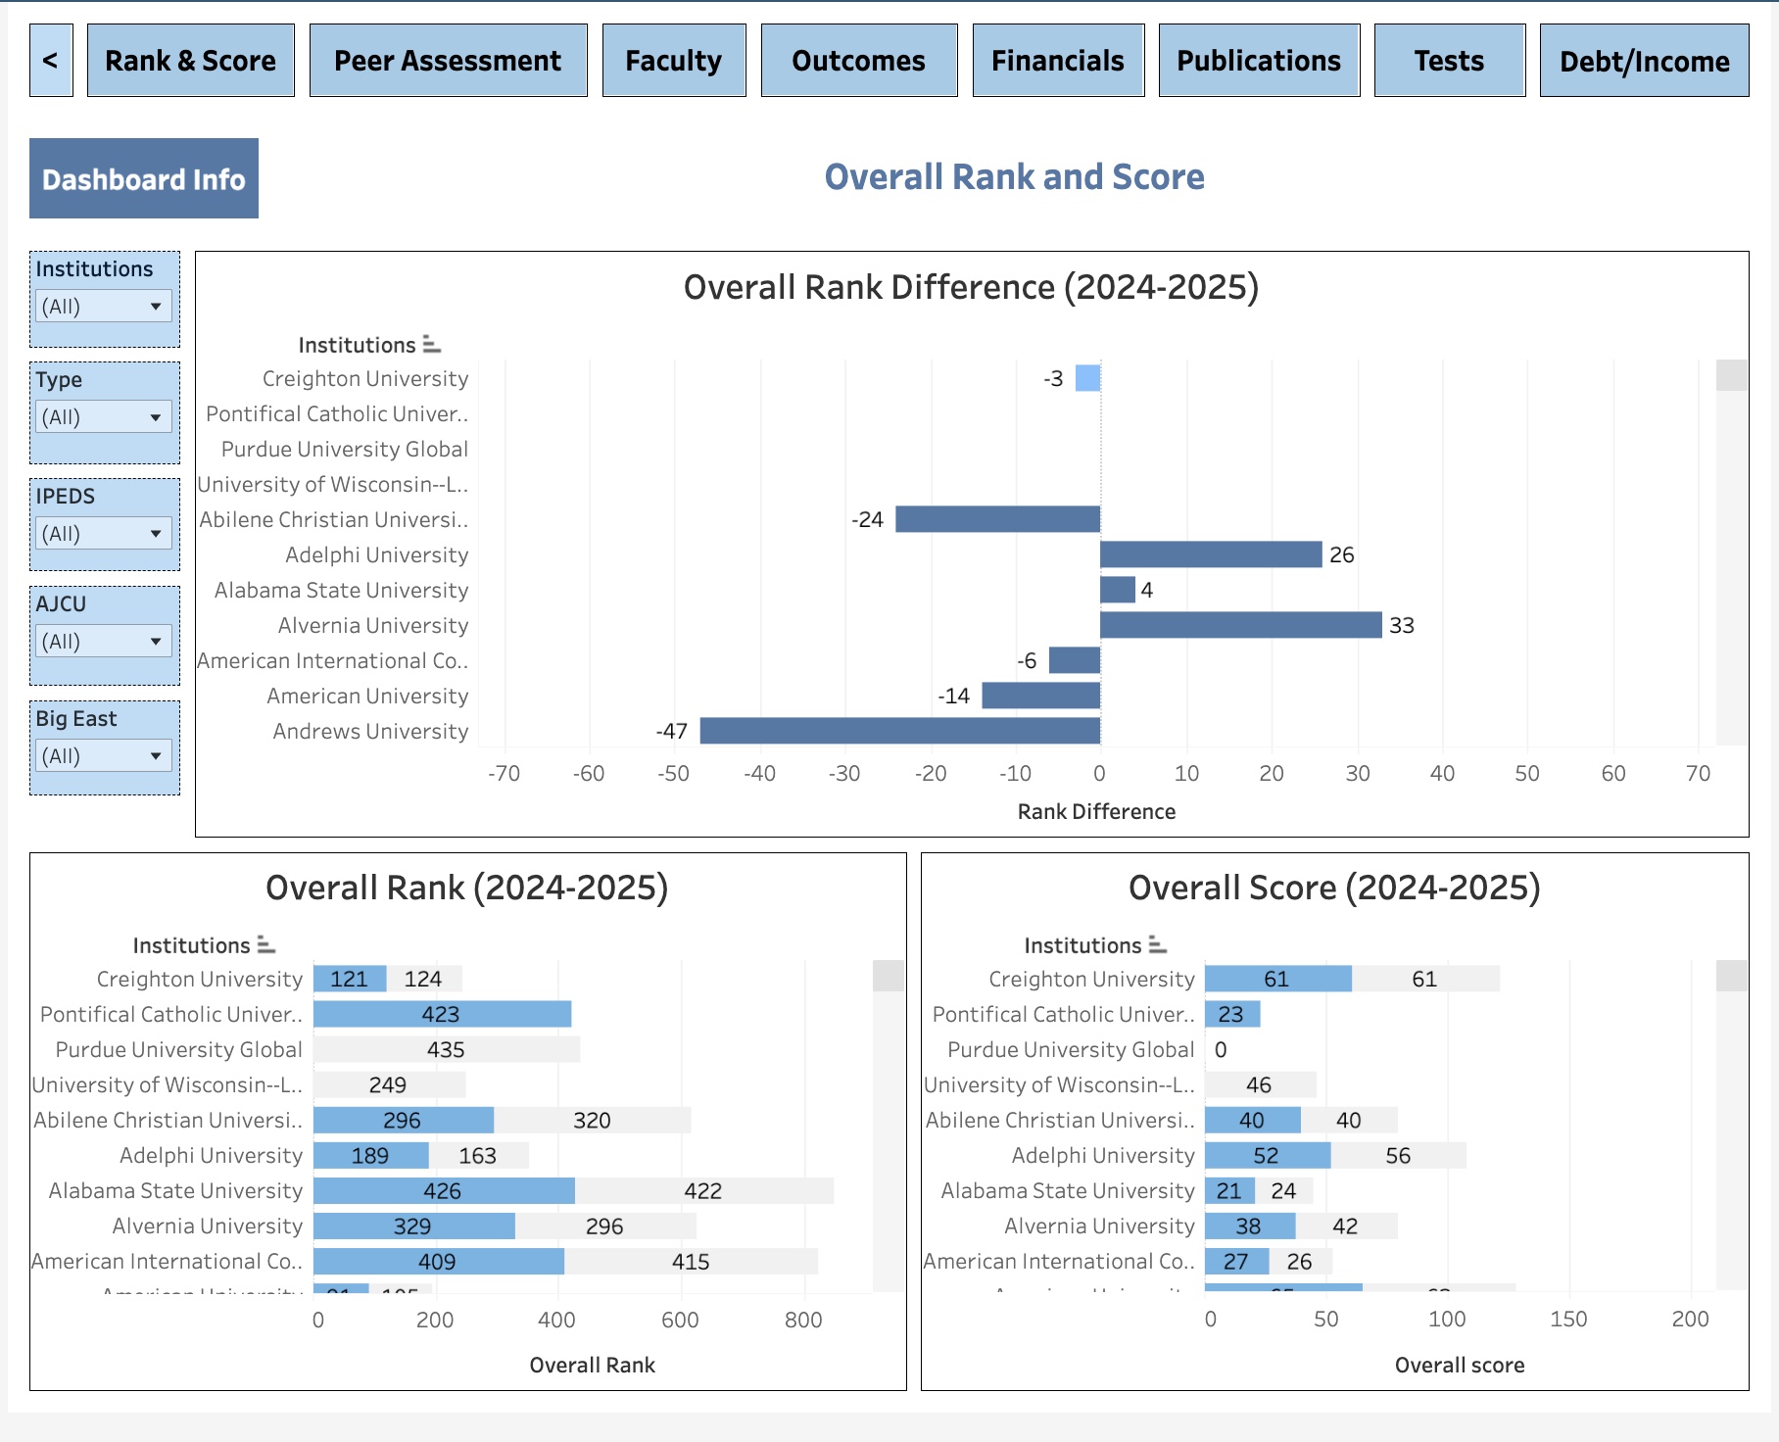Select the Adelphi University 52 score bar
Image resolution: width=1779 pixels, height=1442 pixels.
coord(1268,1155)
